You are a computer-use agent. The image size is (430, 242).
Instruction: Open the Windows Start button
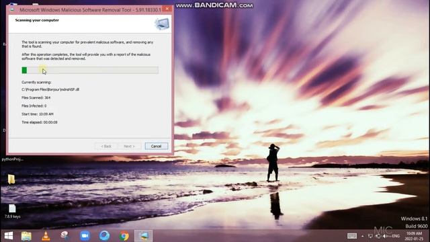[9, 236]
